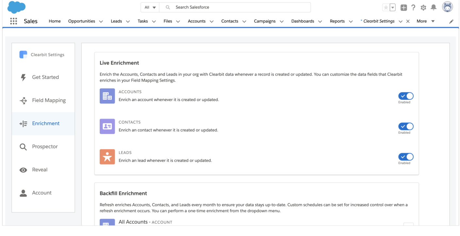Viewport: 460px width, 236px height.
Task: Click the global actions plus icon
Action: [404, 7]
